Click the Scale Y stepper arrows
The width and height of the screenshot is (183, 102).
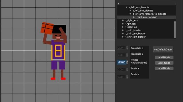pyautogui.click(x=127, y=77)
